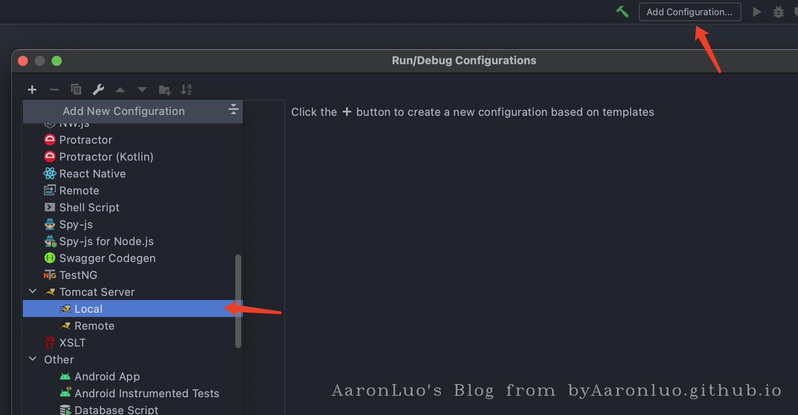Click the Move Down triangle icon
The height and width of the screenshot is (415, 798).
(142, 90)
